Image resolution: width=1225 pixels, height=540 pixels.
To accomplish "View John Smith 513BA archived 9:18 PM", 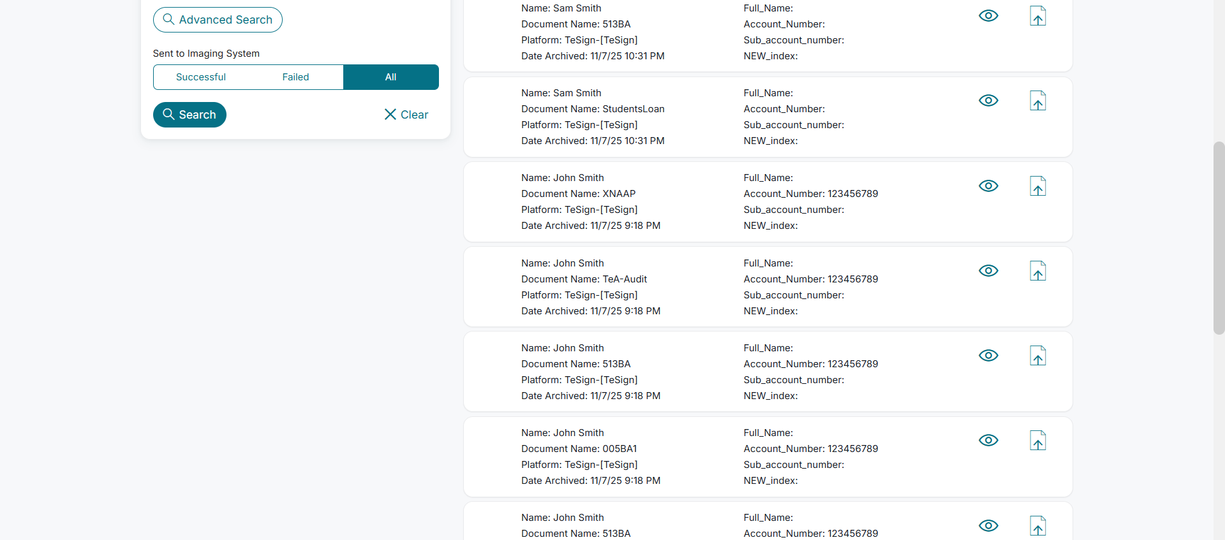I will 988,356.
